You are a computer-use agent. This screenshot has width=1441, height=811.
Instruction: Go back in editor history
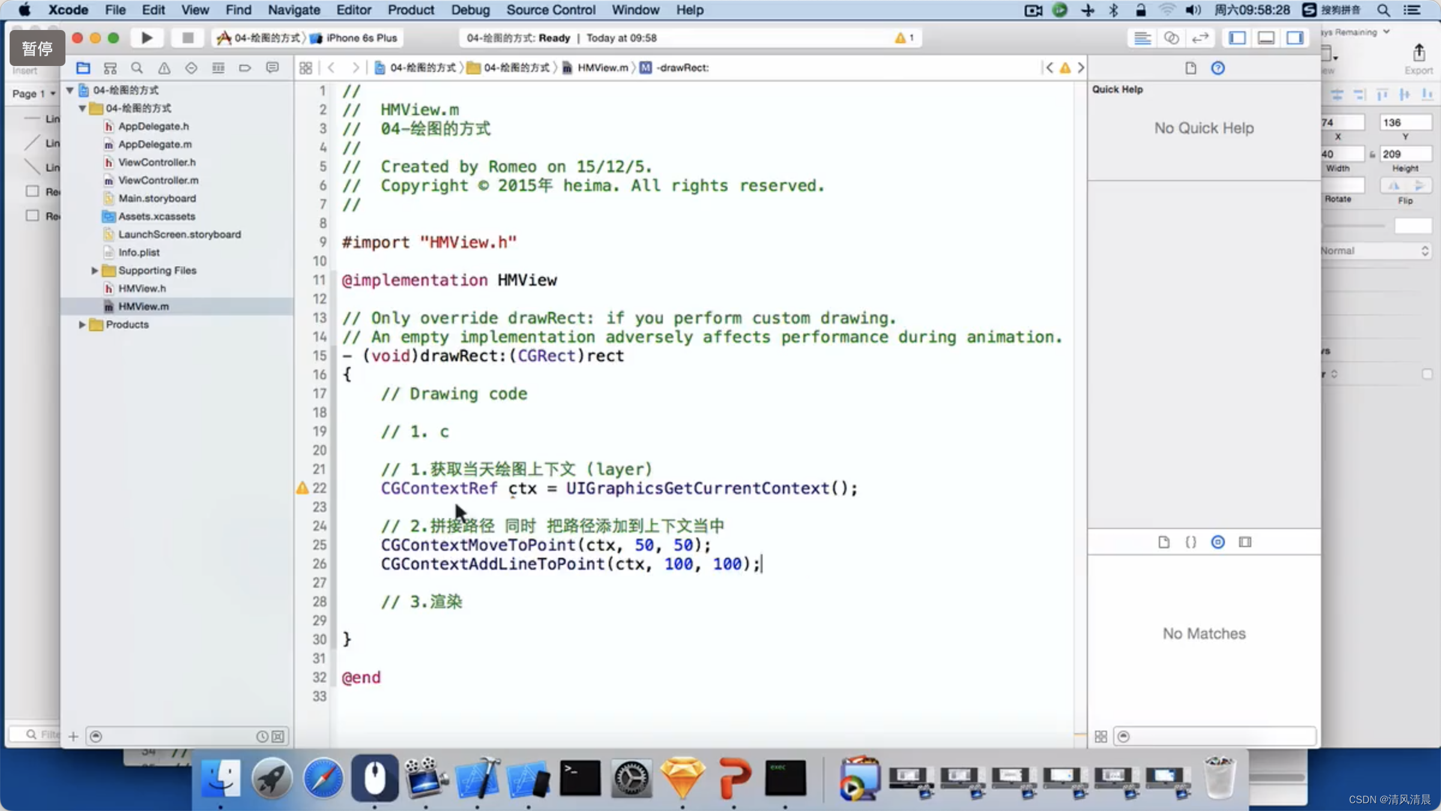[331, 68]
